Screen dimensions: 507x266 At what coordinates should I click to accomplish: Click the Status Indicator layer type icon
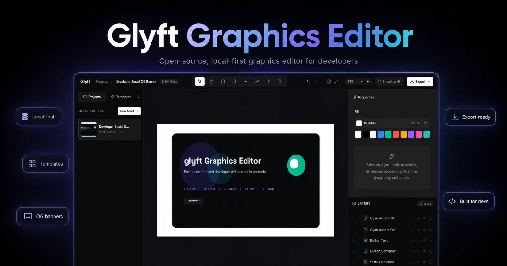(x=365, y=262)
